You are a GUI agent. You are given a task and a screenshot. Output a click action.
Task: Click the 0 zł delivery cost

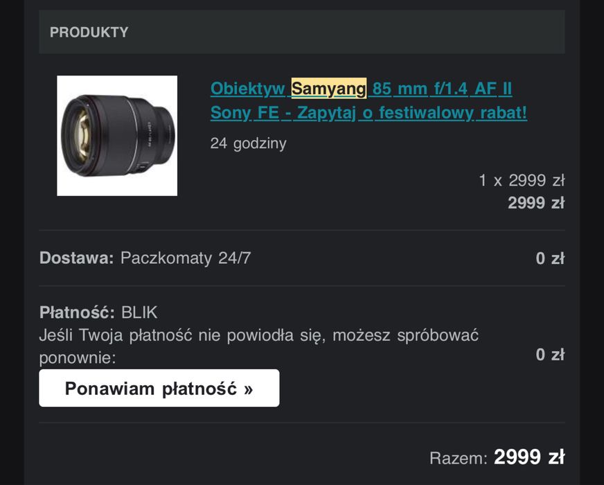550,258
